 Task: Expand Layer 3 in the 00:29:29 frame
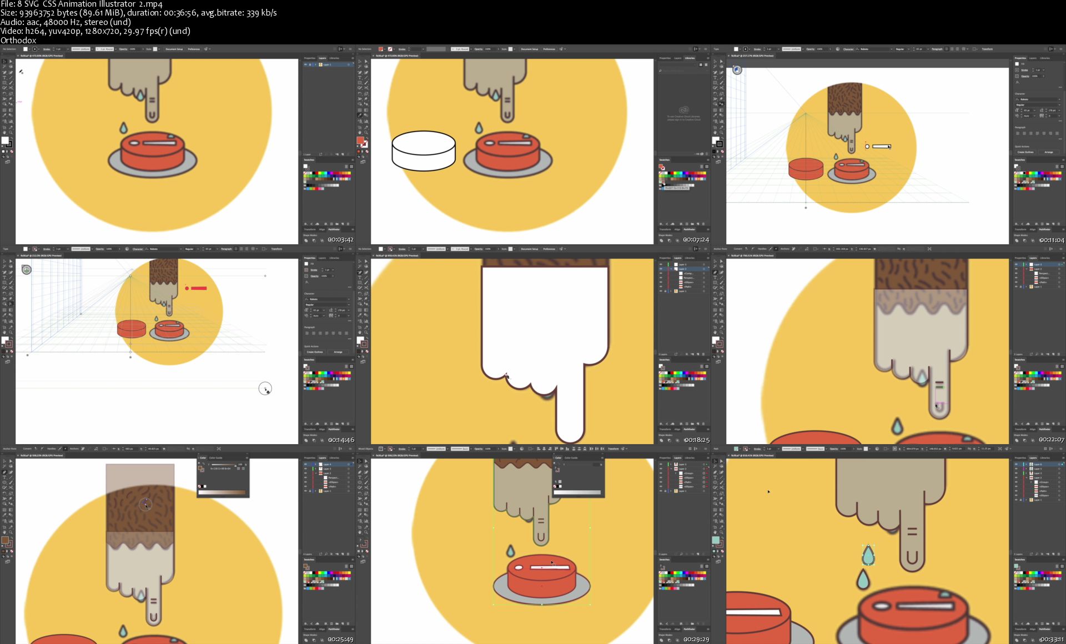[671, 464]
